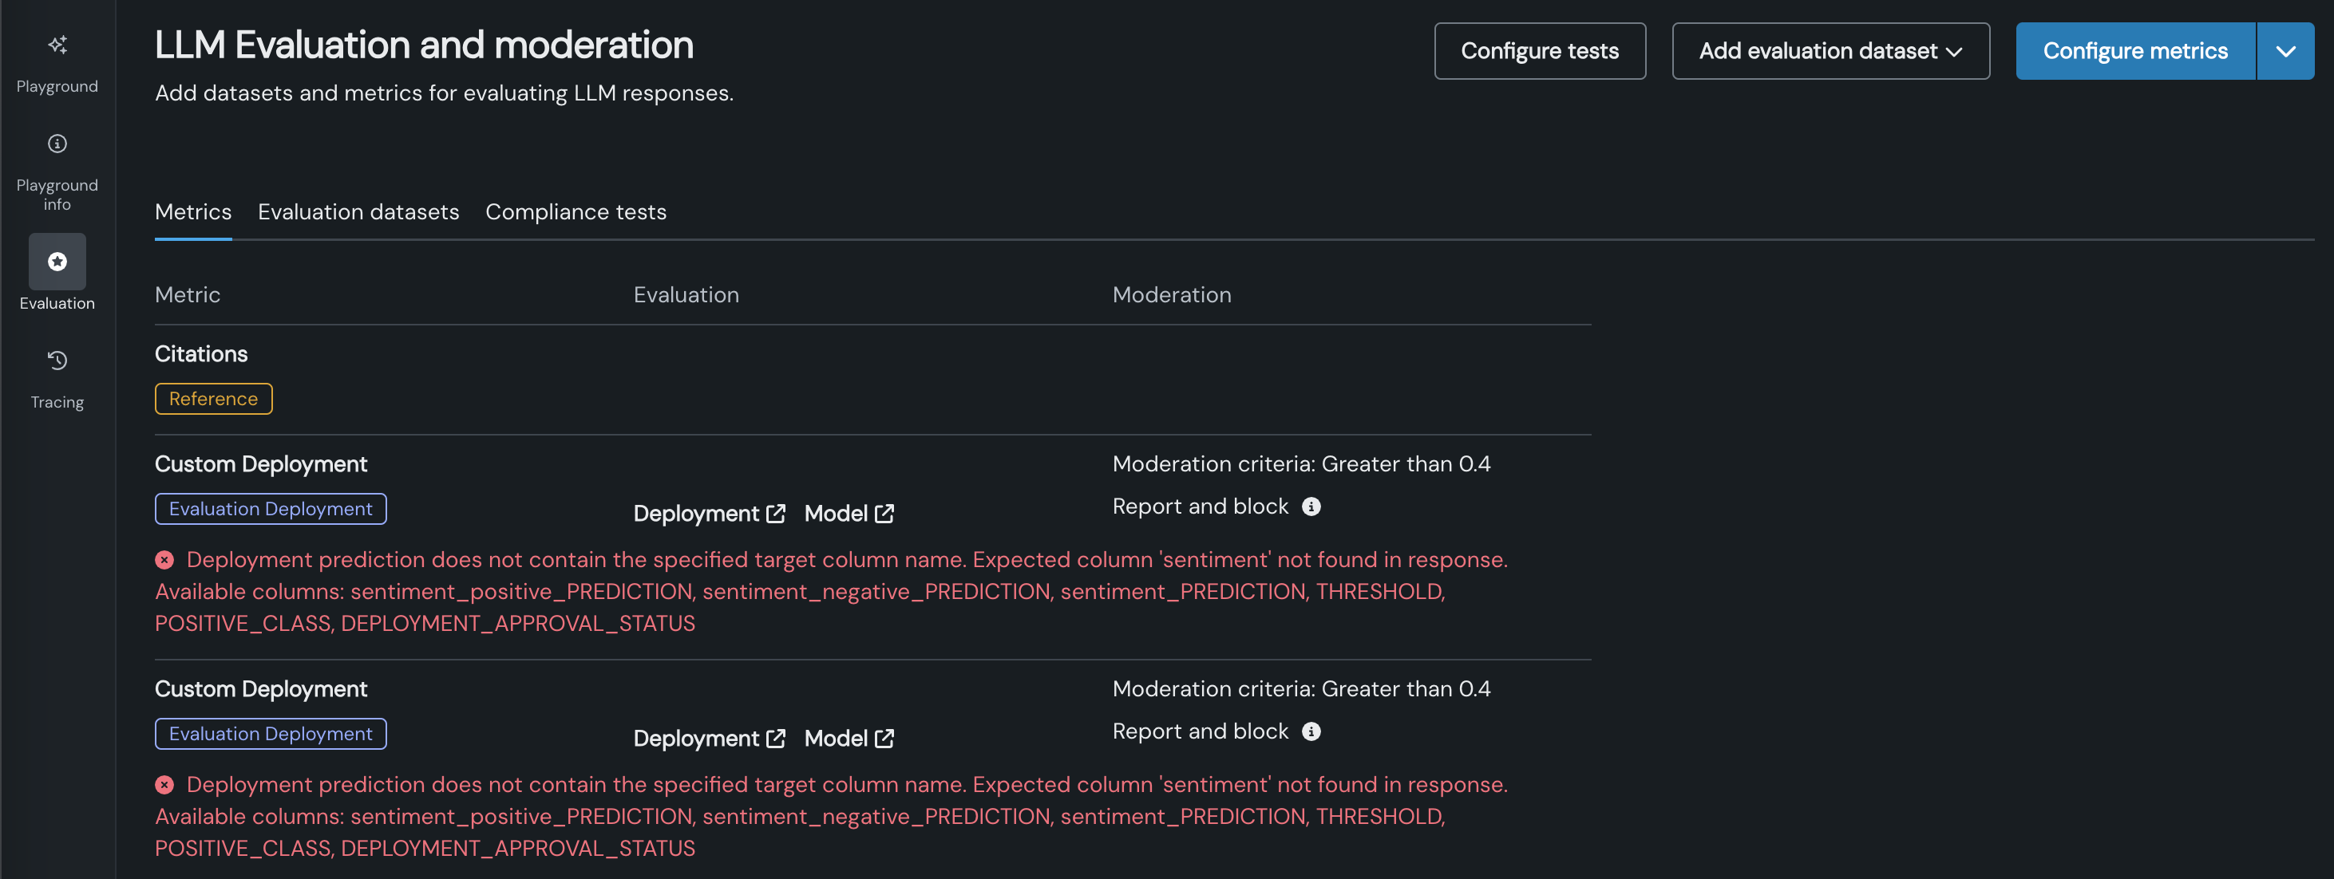The image size is (2334, 879).
Task: Open first Custom Deployment's Deployment link
Action: (709, 514)
